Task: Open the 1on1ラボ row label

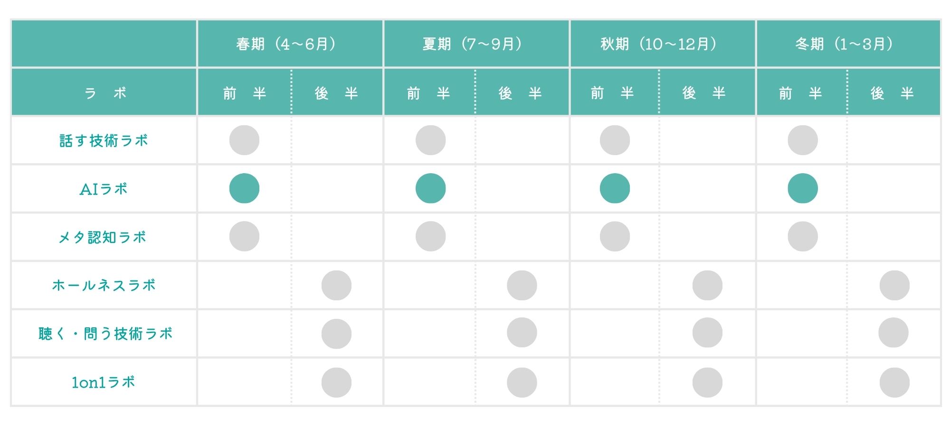Action: (104, 382)
